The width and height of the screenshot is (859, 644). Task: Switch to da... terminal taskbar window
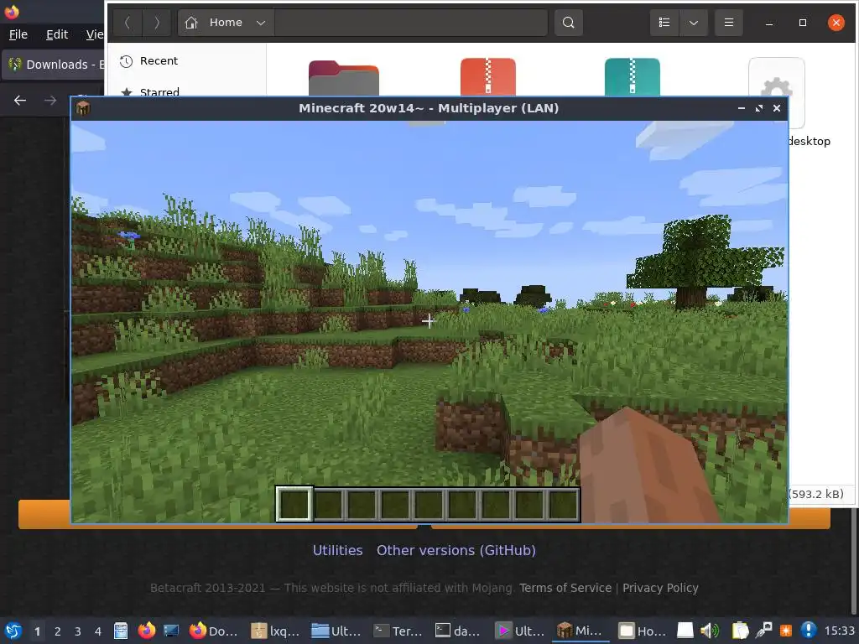[459, 631]
